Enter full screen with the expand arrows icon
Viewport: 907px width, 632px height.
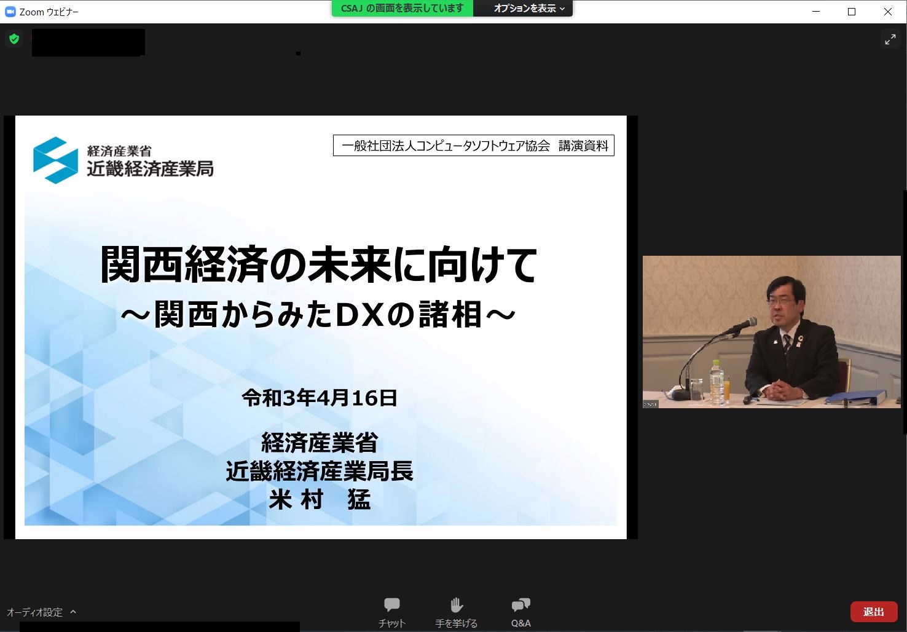[890, 39]
